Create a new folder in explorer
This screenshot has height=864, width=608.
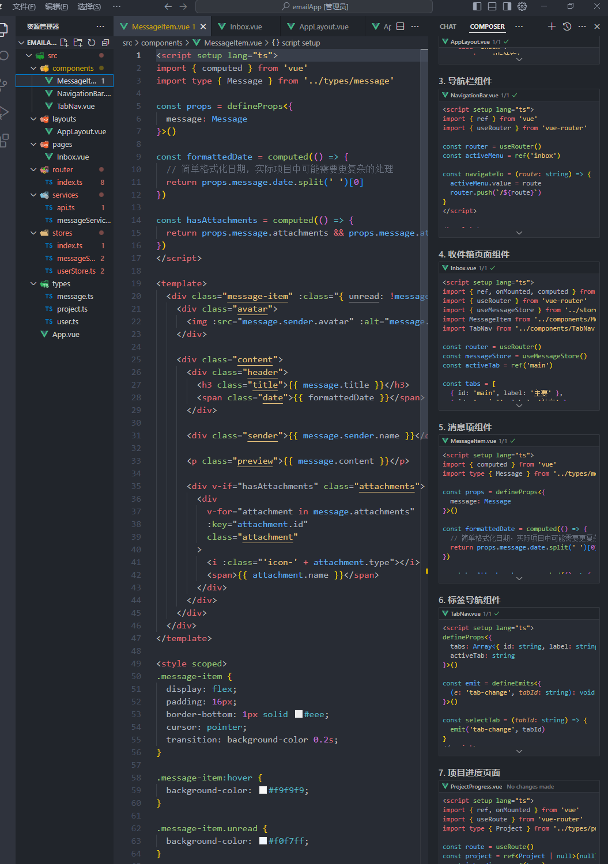pos(78,43)
